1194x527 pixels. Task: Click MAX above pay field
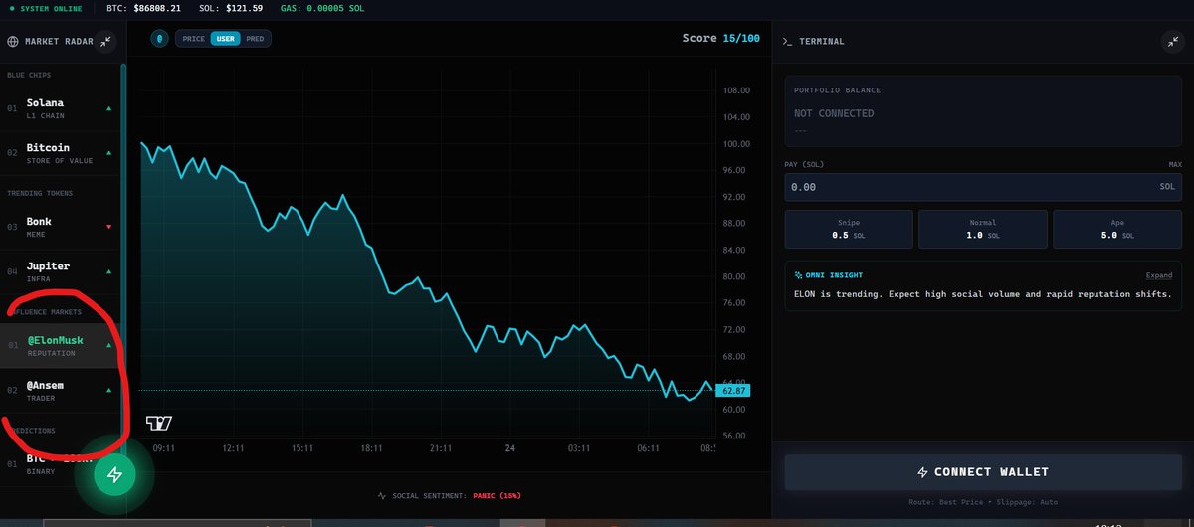[1175, 164]
